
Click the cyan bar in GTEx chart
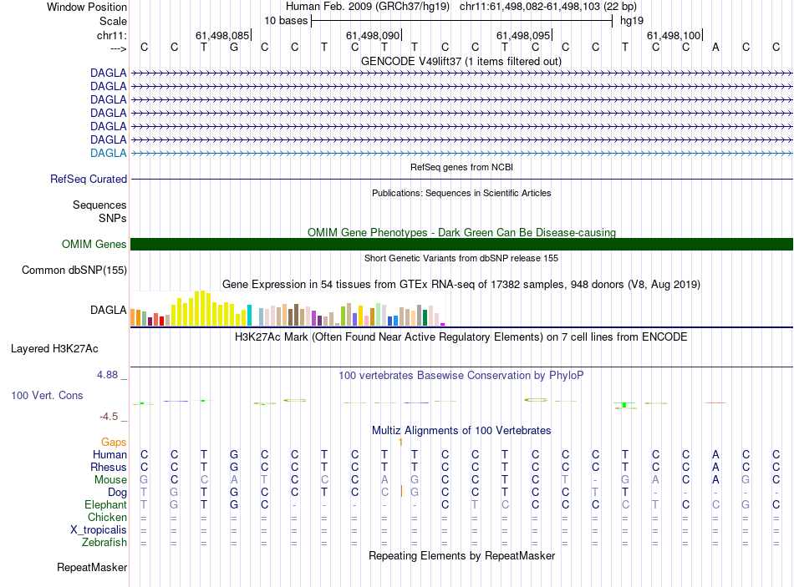pyautogui.click(x=249, y=315)
